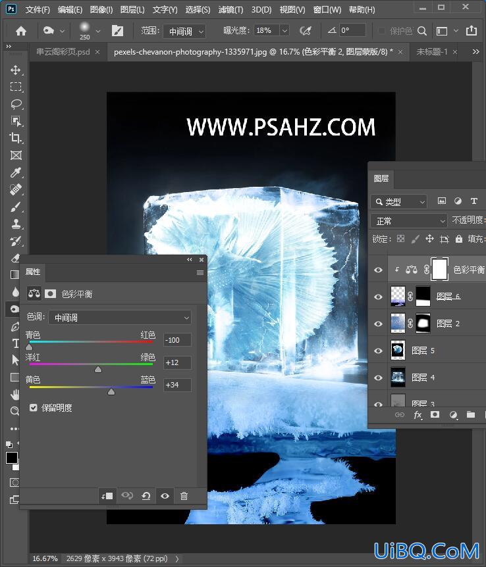The image size is (486, 567).
Task: Select the History Brush tool
Action: point(15,241)
